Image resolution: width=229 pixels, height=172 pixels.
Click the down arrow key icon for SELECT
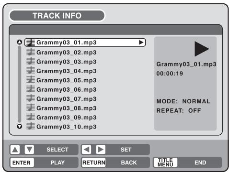click(29, 150)
